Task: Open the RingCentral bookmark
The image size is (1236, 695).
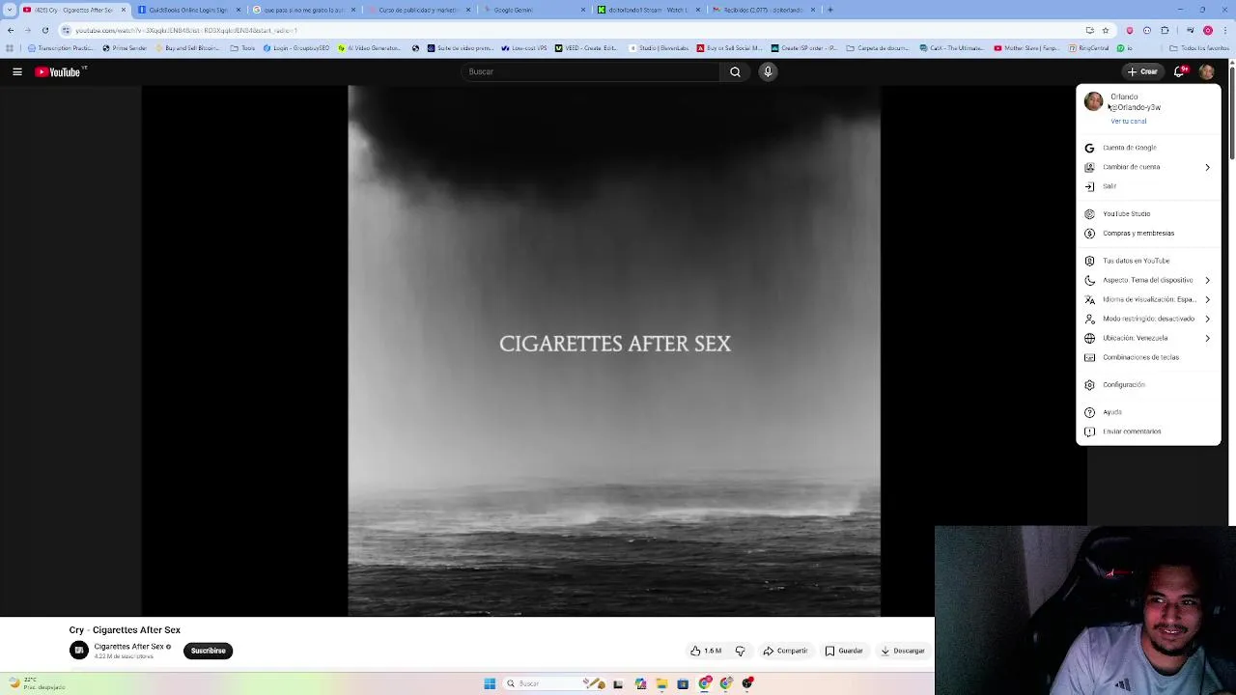Action: 1088,48
